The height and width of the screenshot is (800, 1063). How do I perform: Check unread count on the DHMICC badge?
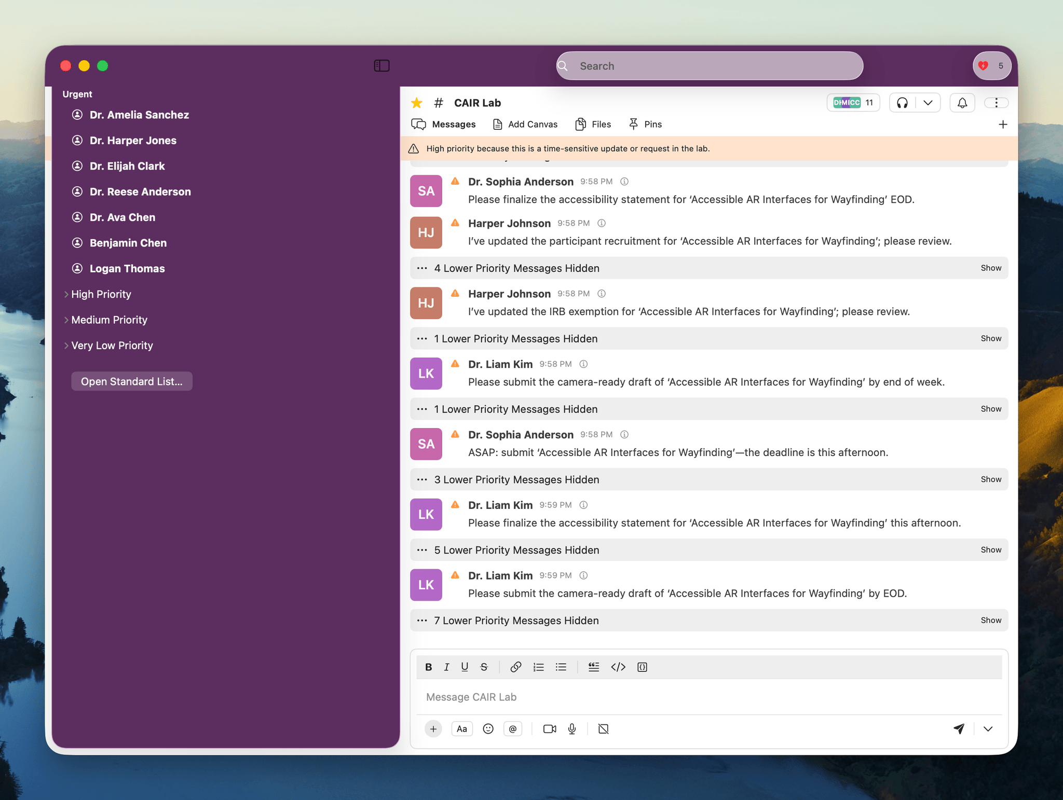(x=853, y=102)
